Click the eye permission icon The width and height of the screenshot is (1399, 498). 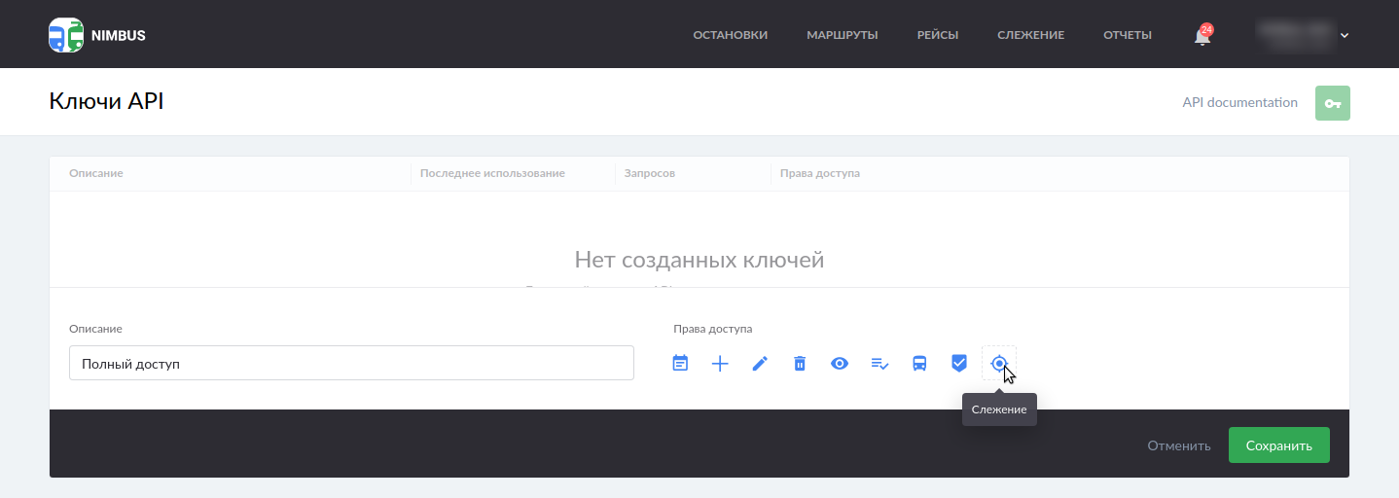(840, 364)
